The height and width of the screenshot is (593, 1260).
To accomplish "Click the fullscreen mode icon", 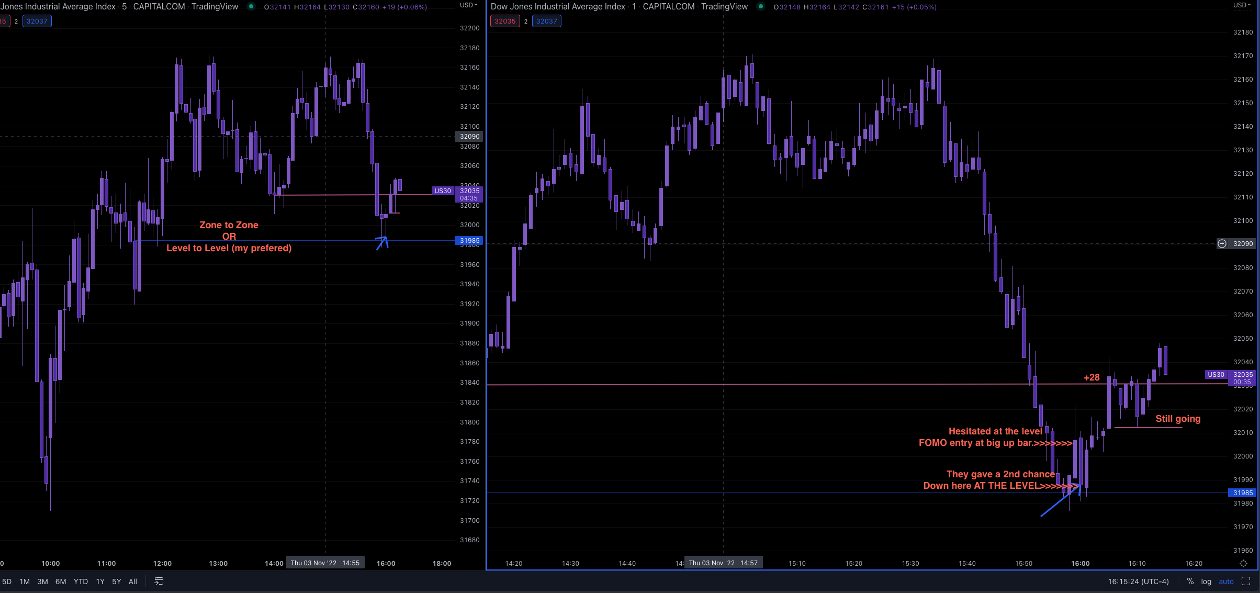I will click(1246, 581).
